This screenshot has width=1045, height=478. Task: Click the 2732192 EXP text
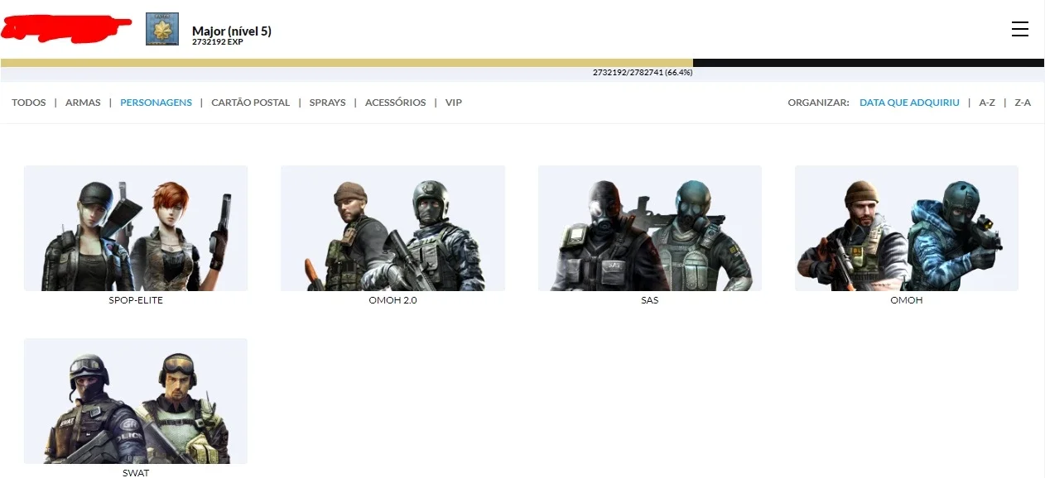click(218, 41)
